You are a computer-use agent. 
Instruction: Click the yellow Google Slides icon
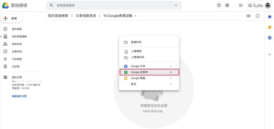point(126,78)
